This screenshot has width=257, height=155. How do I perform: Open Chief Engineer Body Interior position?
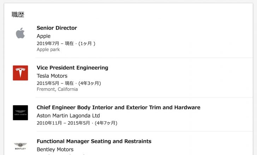click(x=118, y=107)
